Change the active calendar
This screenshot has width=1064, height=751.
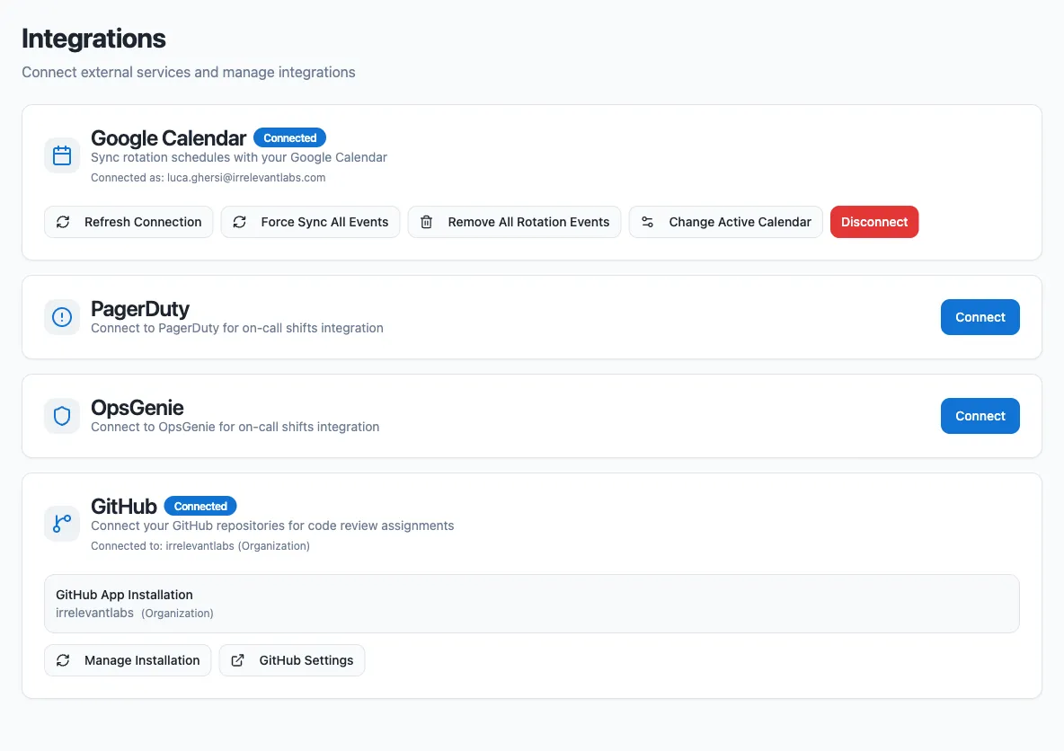coord(726,222)
